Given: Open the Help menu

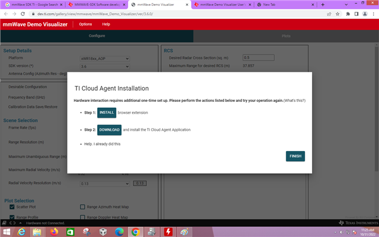Looking at the screenshot, I should click(106, 24).
